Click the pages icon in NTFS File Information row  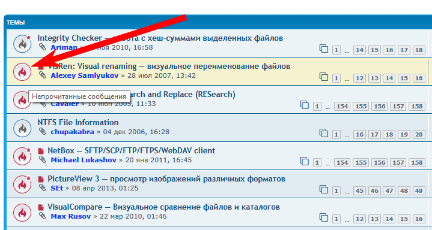[324, 133]
